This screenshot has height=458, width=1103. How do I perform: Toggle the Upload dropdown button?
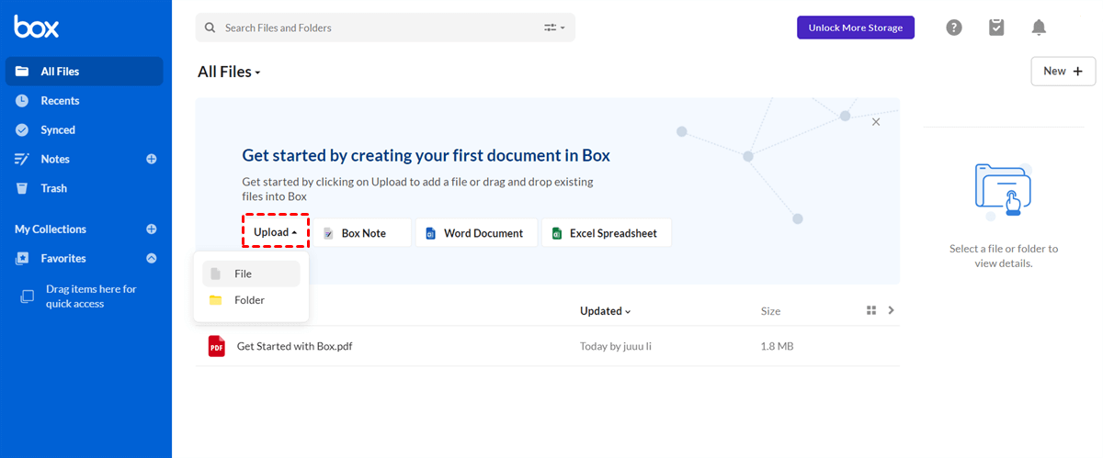[x=276, y=232]
